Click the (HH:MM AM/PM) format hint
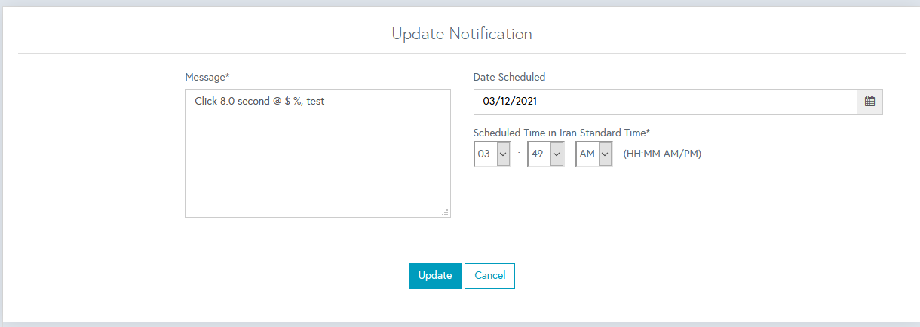Image resolution: width=920 pixels, height=327 pixels. [662, 154]
